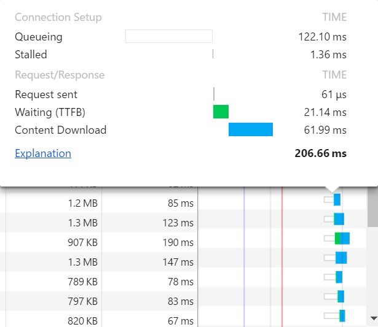Select the 907 KB size cell
Viewport: 378px width, 327px height.
click(x=82, y=242)
